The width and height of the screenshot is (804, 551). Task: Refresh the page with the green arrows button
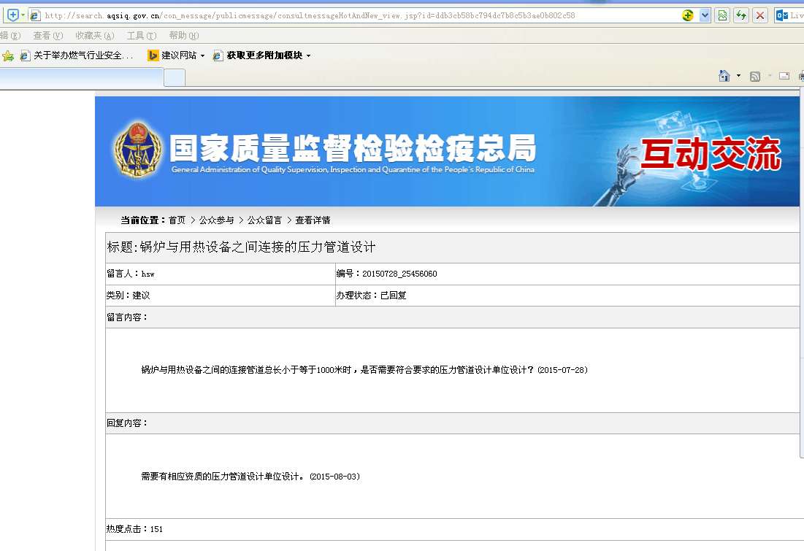(741, 15)
